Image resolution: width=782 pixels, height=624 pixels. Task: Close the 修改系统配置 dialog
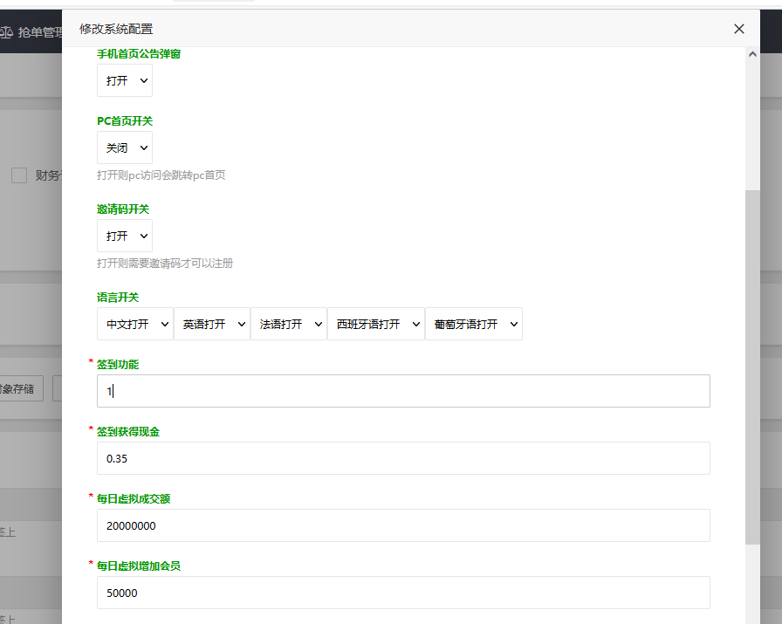point(738,29)
